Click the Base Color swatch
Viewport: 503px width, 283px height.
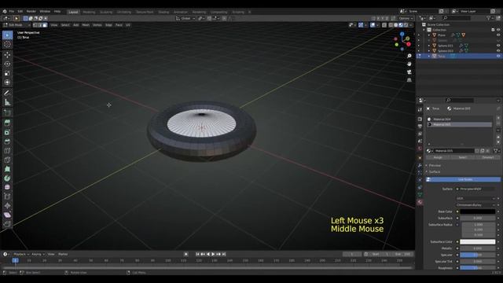click(x=478, y=211)
